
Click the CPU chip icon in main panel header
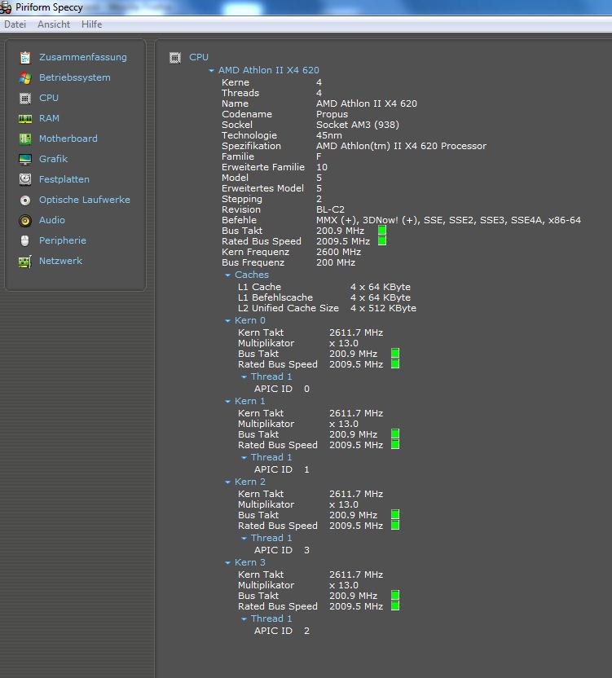(175, 58)
